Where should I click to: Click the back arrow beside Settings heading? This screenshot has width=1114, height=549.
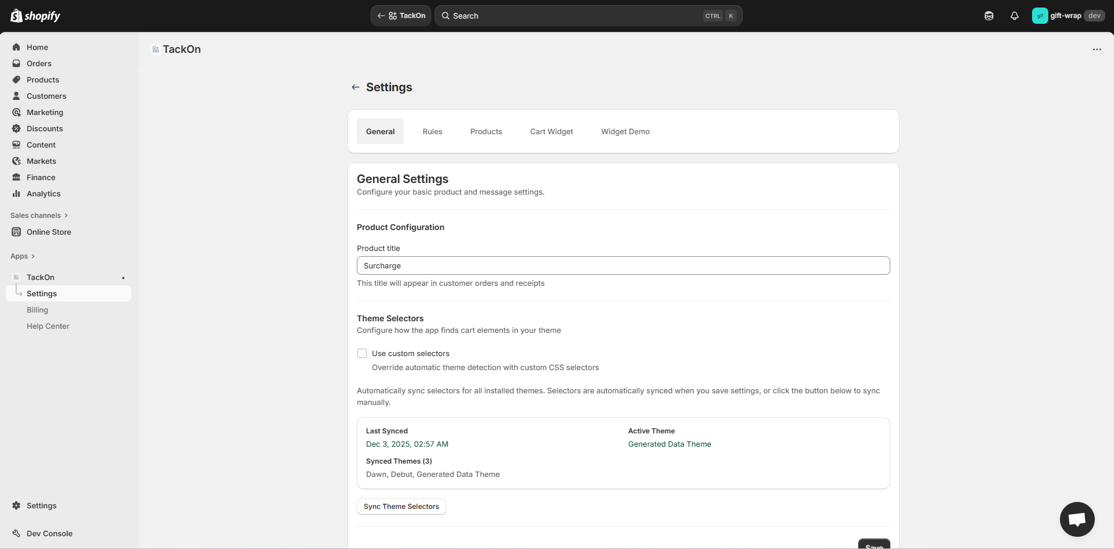point(355,87)
